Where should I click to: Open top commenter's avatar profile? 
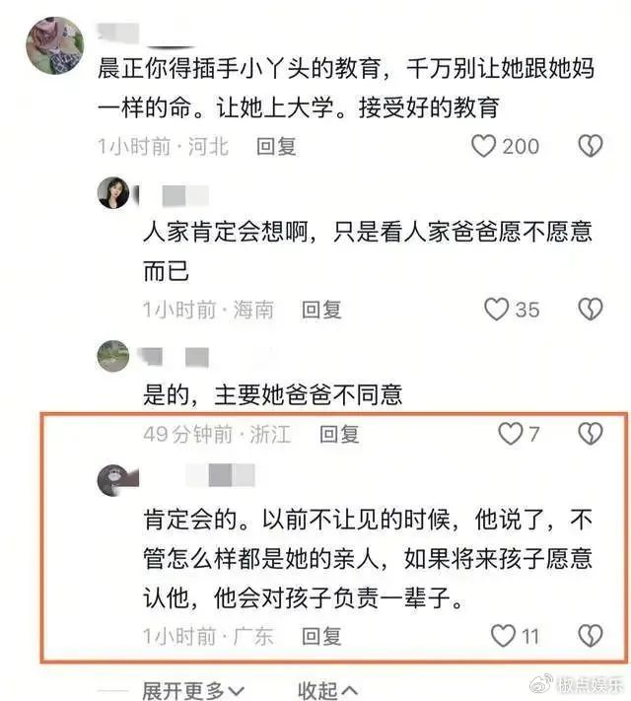[54, 45]
